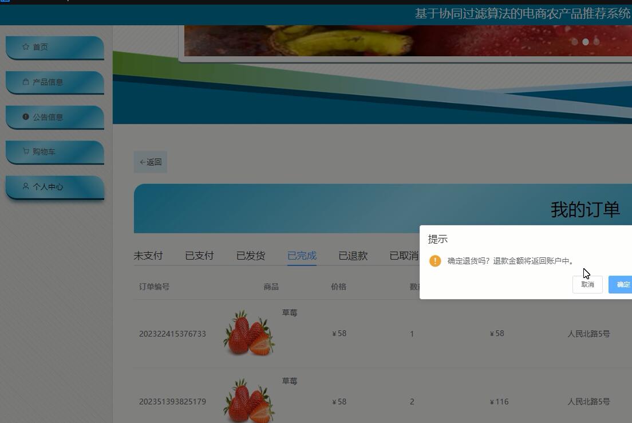This screenshot has width=632, height=423.
Task: Select the 已完成 tab
Action: click(x=302, y=256)
